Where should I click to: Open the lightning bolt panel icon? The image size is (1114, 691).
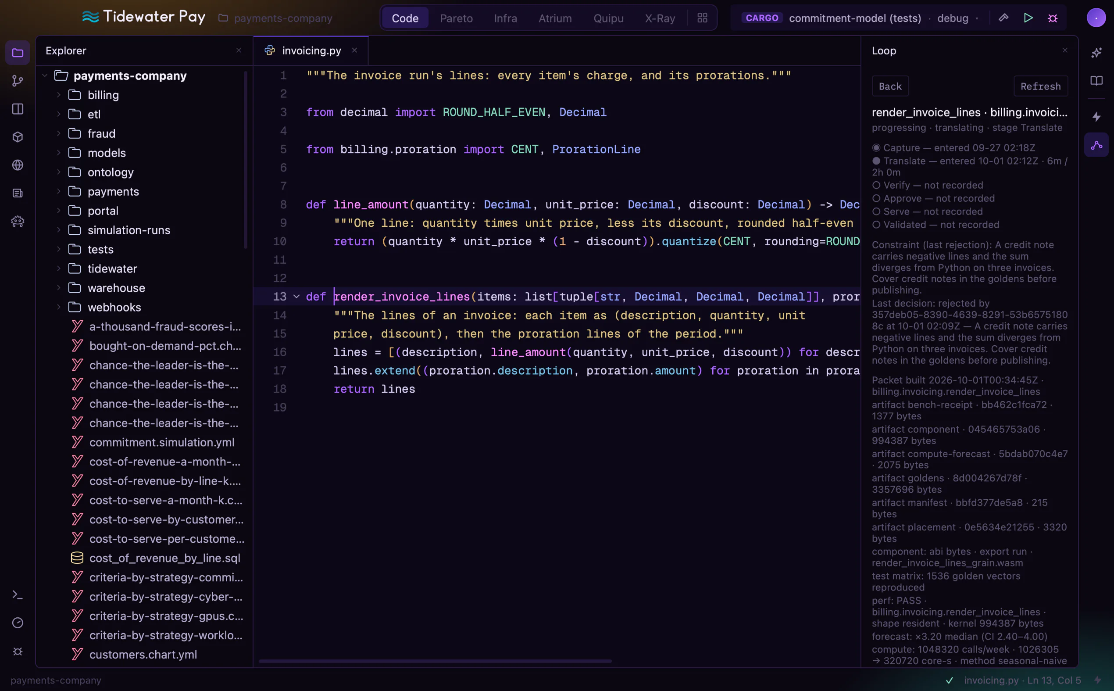tap(1096, 117)
